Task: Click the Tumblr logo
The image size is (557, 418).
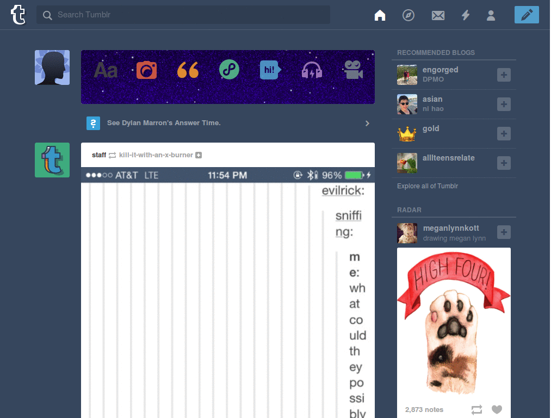Action: pyautogui.click(x=18, y=15)
